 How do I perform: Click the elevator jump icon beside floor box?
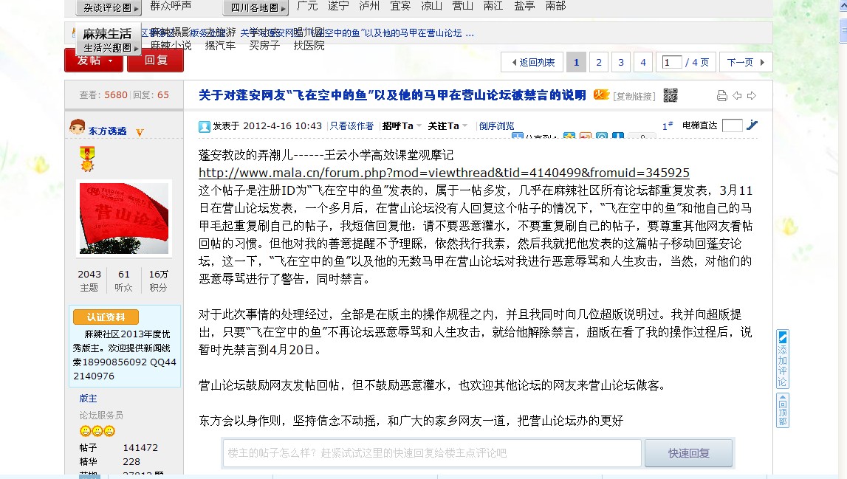click(752, 125)
